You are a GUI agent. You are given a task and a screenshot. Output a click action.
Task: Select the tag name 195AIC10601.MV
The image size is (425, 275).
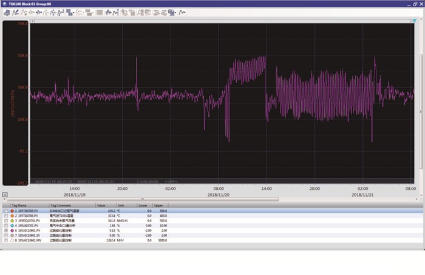30,240
